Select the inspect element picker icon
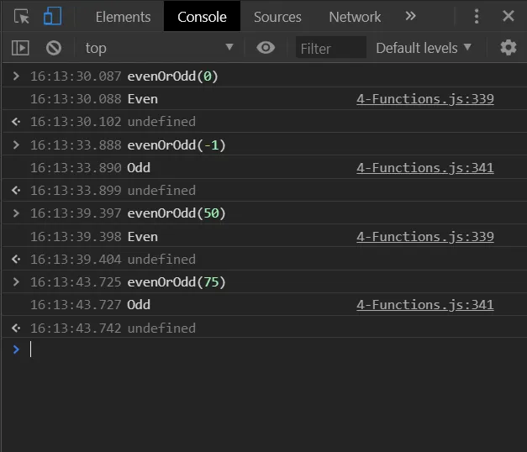This screenshot has width=527, height=452. click(22, 17)
